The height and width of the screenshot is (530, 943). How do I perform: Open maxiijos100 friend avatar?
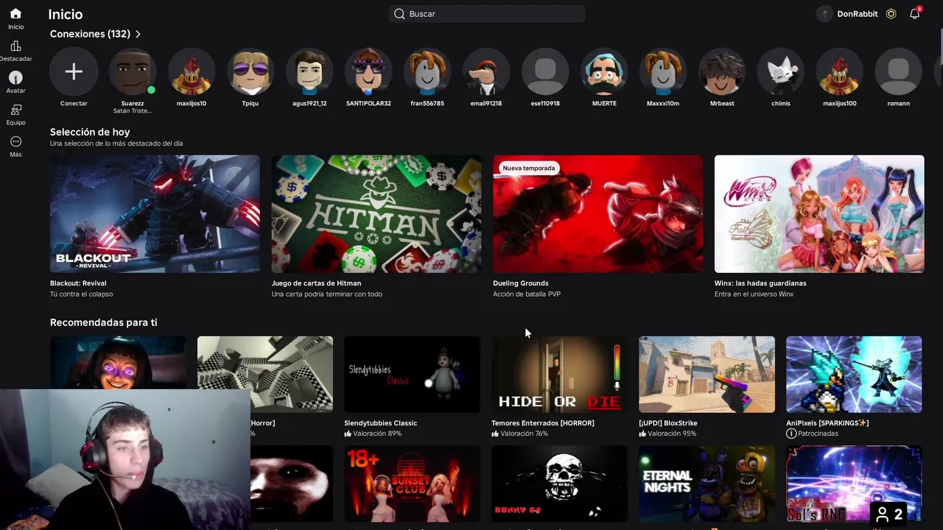(x=840, y=72)
